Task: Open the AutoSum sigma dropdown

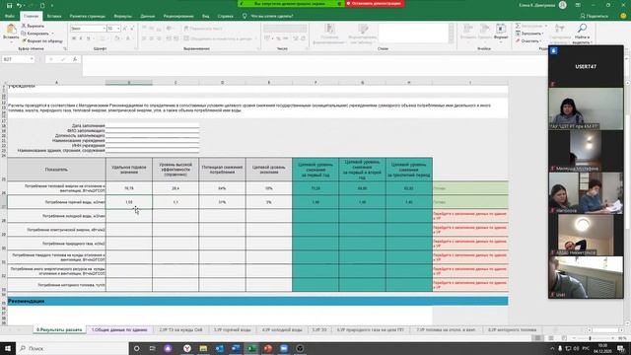Action: [531, 26]
